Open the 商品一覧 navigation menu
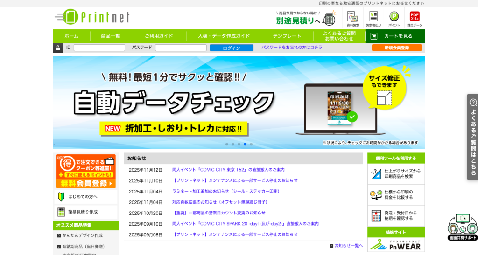Image resolution: width=478 pixels, height=255 pixels. [111, 36]
